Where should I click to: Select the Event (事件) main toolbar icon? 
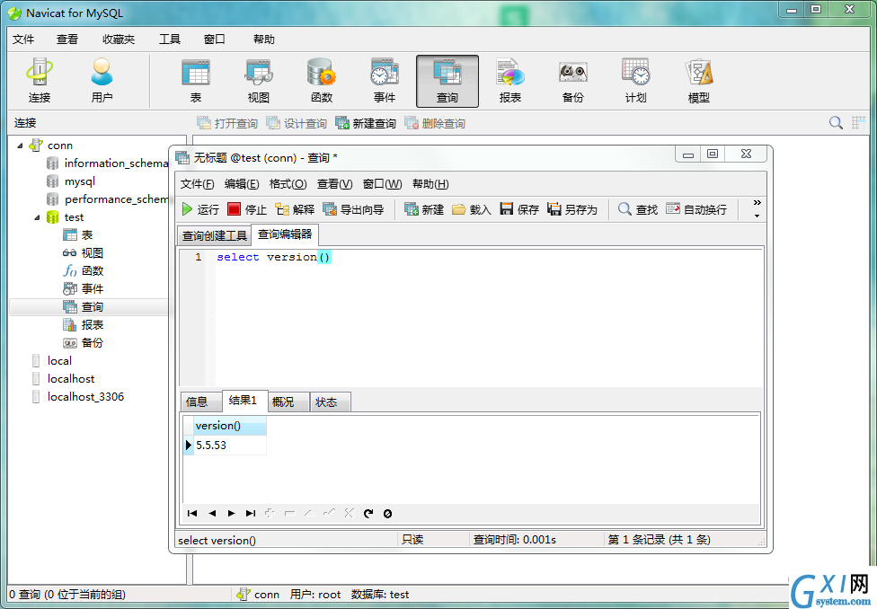click(385, 81)
